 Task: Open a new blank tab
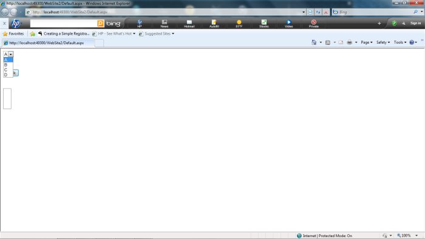point(99,43)
